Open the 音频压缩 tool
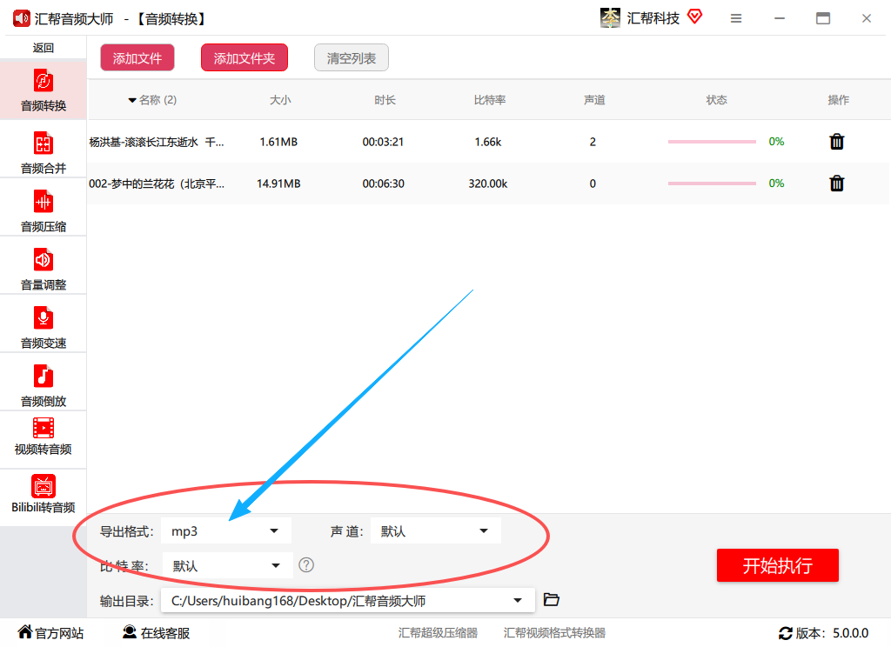 (44, 210)
